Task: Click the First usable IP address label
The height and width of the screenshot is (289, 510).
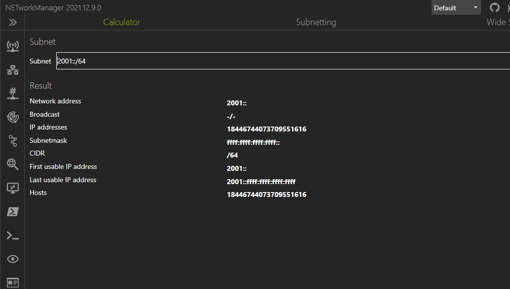Action: click(x=63, y=166)
